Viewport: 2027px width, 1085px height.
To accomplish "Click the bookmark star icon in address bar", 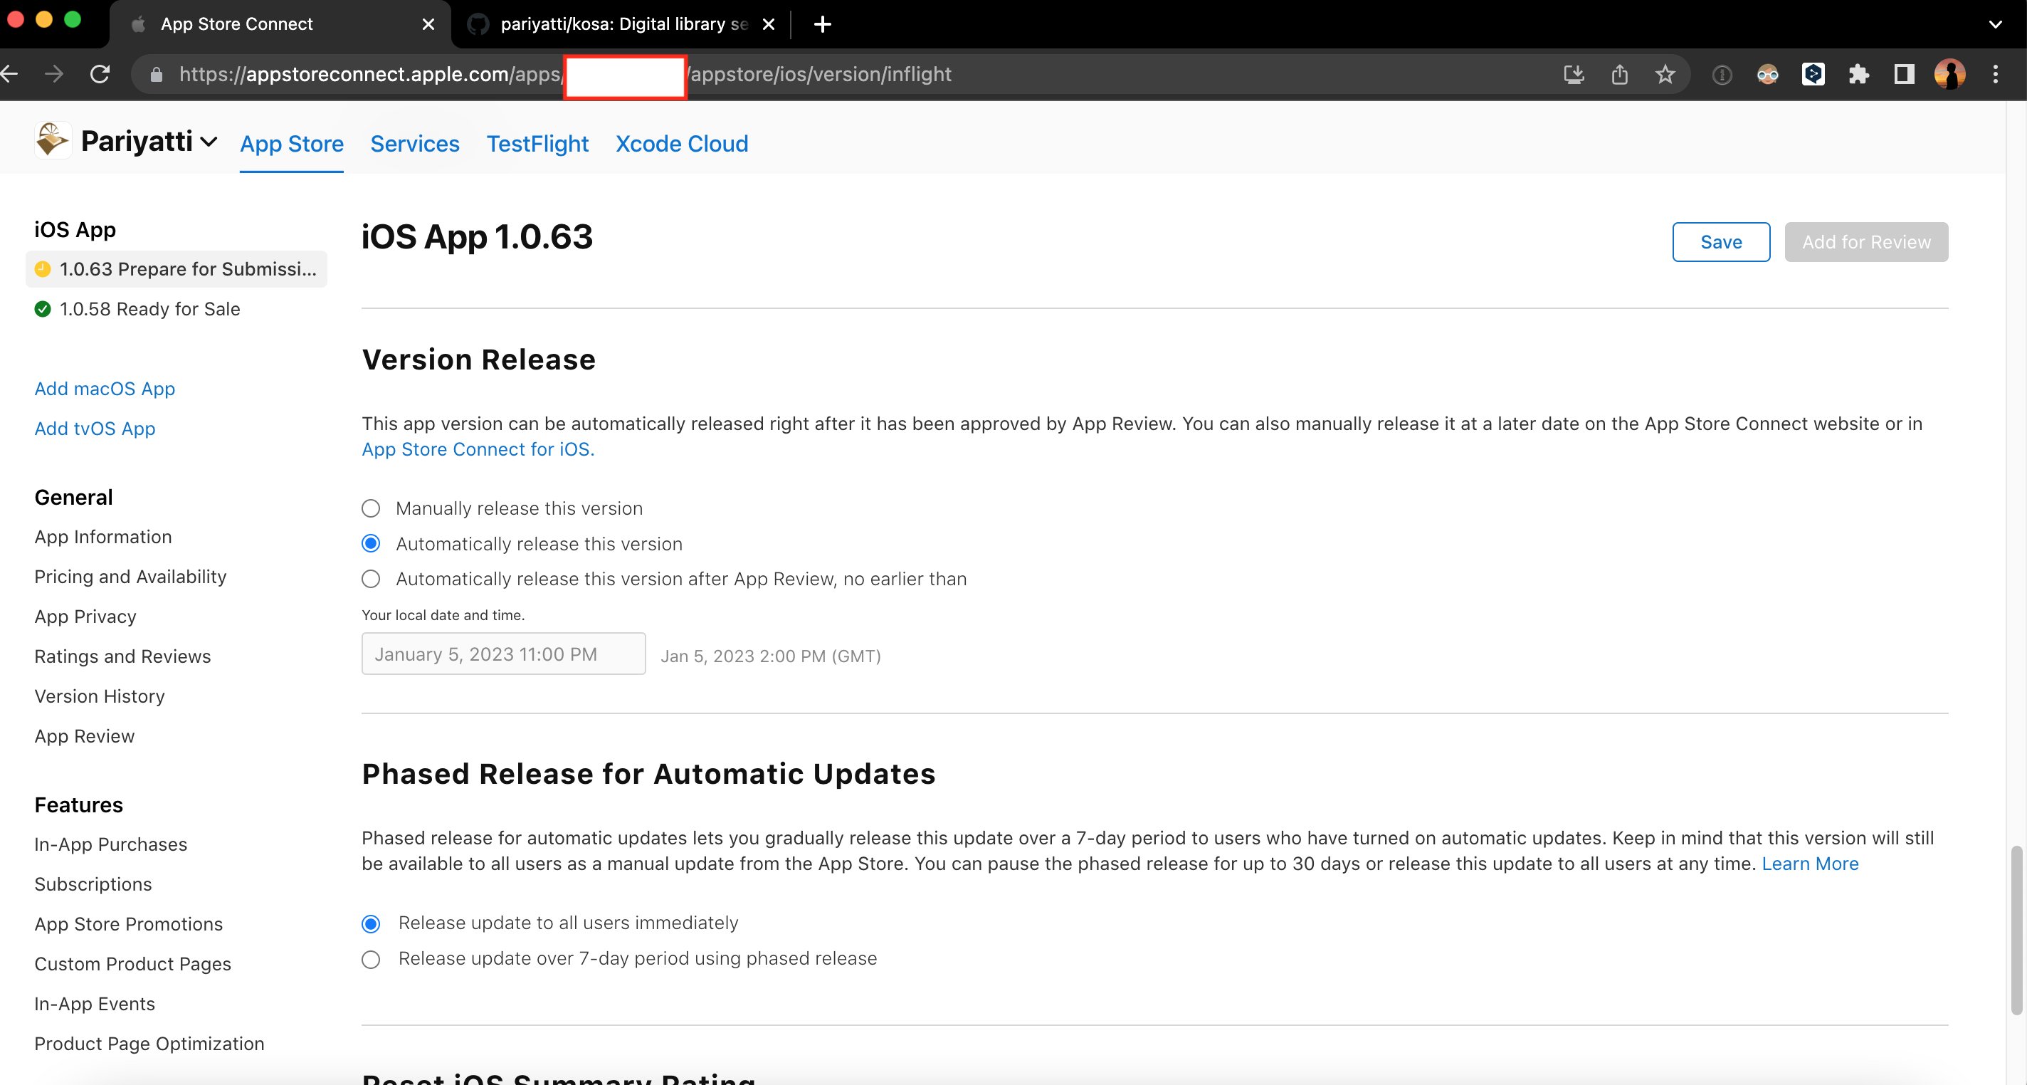I will [x=1664, y=74].
